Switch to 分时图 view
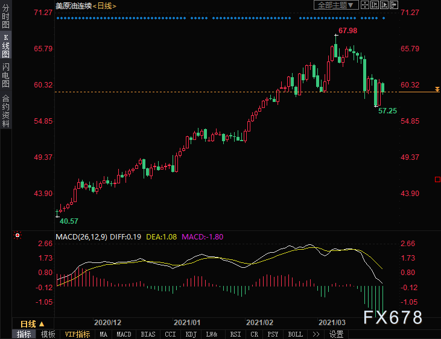441x339 pixels. (x=5, y=16)
